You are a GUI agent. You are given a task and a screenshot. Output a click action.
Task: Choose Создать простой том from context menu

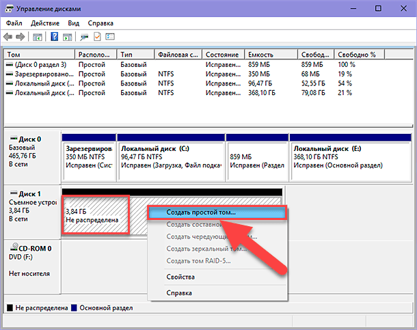(x=201, y=212)
